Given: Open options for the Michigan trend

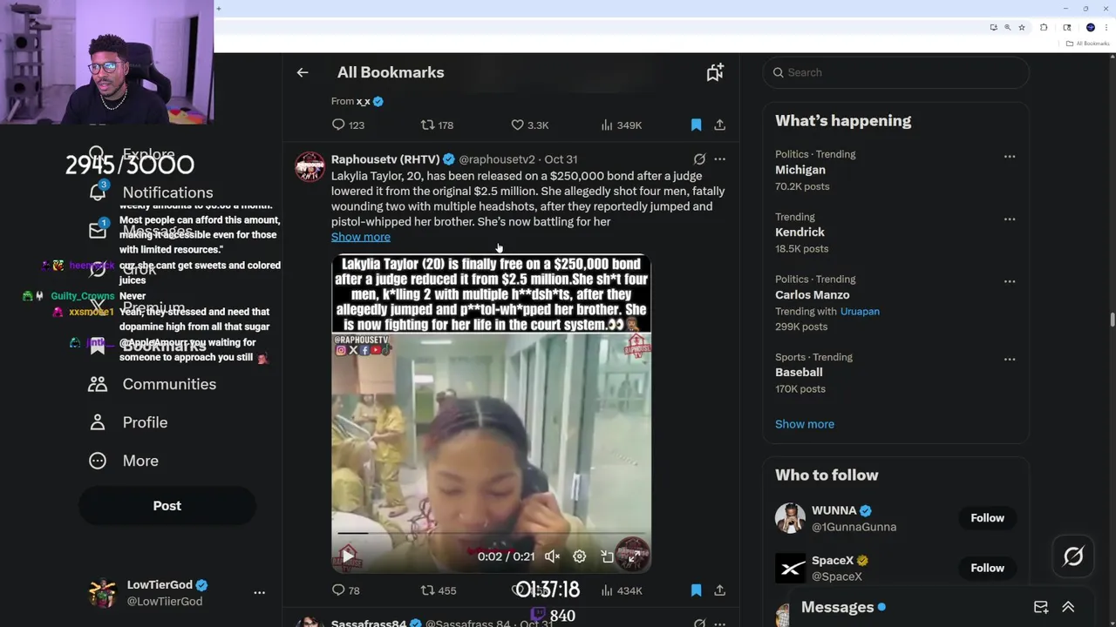Looking at the screenshot, I should coord(1010,157).
